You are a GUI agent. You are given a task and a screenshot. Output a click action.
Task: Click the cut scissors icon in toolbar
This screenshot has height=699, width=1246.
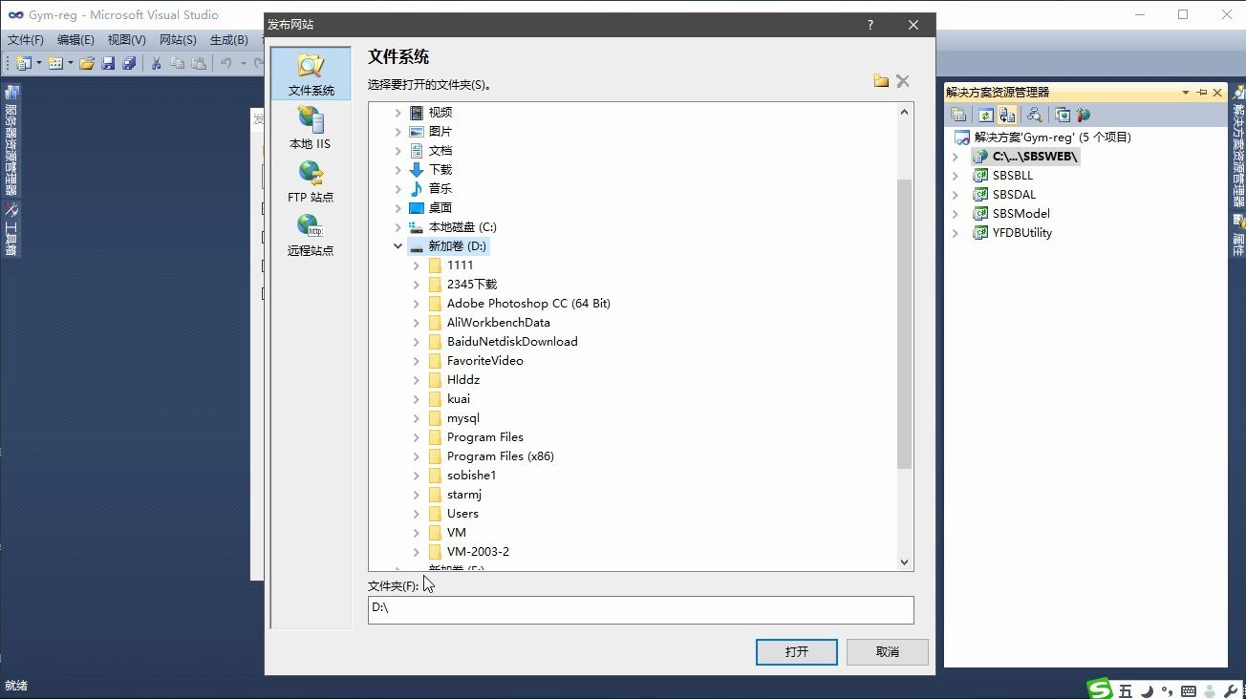(x=157, y=63)
